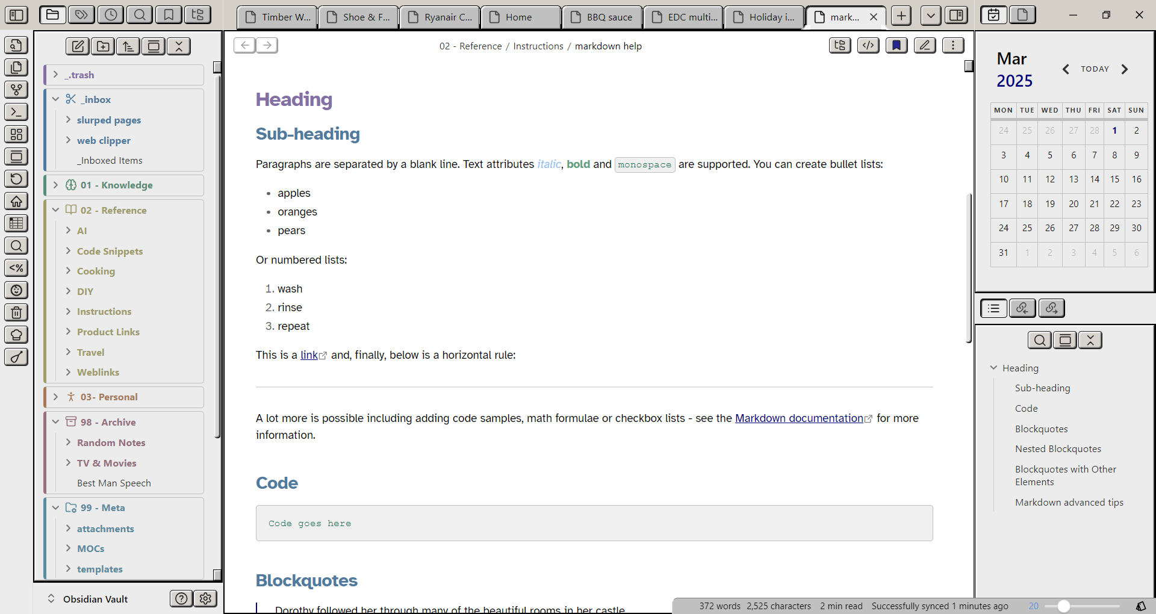
Task: Open the file explorer tab
Action: point(52,15)
